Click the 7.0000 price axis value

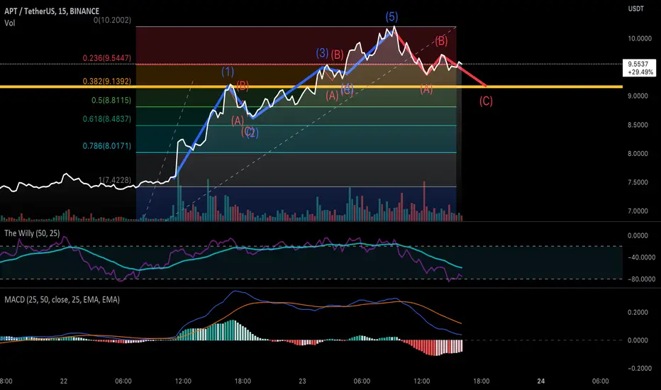click(x=638, y=211)
